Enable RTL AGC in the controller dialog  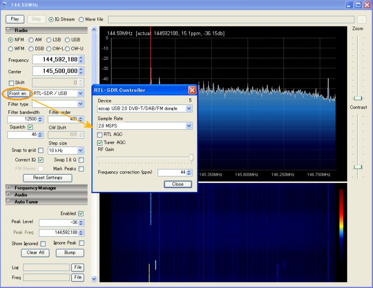[x=100, y=134]
